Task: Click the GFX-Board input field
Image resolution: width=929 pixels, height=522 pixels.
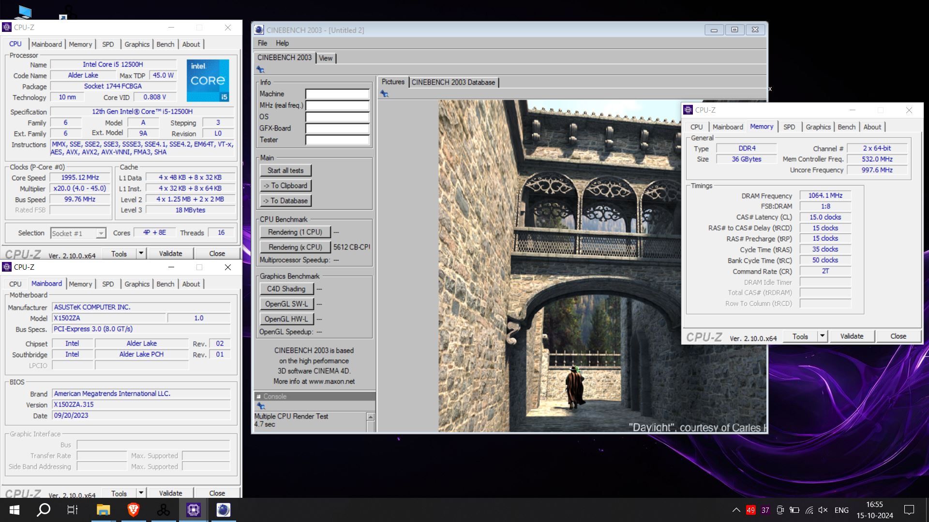Action: 337,128
